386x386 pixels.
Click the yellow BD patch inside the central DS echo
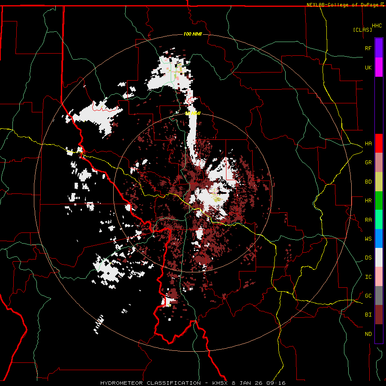[x=217, y=199]
